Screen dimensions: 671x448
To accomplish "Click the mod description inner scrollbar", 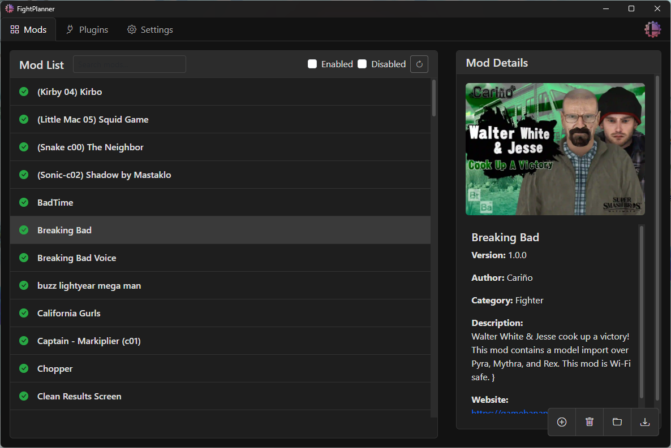I will click(x=642, y=312).
